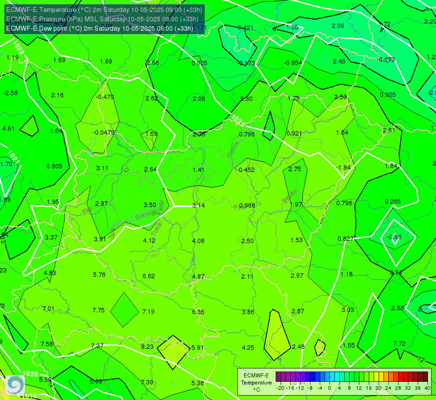The image size is (436, 400).
Task: Click the 1020 isobar label
Action: (x=30, y=374)
